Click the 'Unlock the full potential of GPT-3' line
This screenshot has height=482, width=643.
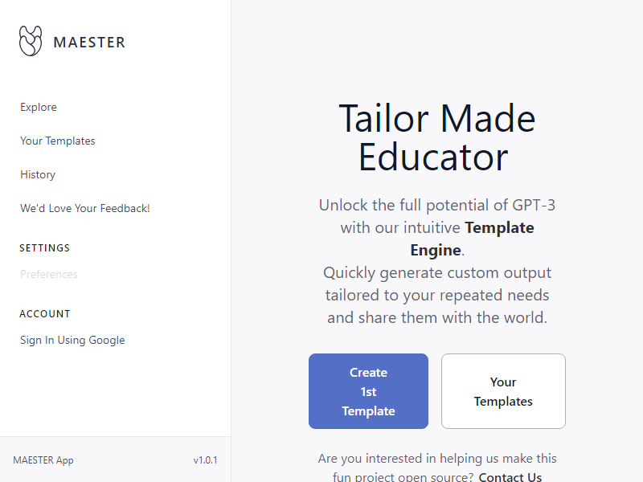tap(436, 206)
